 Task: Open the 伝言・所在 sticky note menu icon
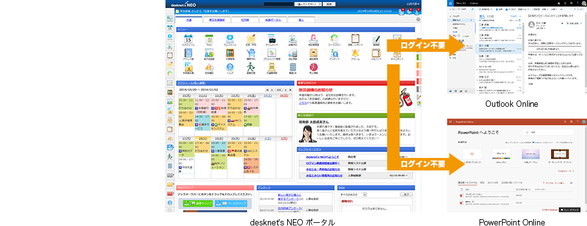coord(251,38)
